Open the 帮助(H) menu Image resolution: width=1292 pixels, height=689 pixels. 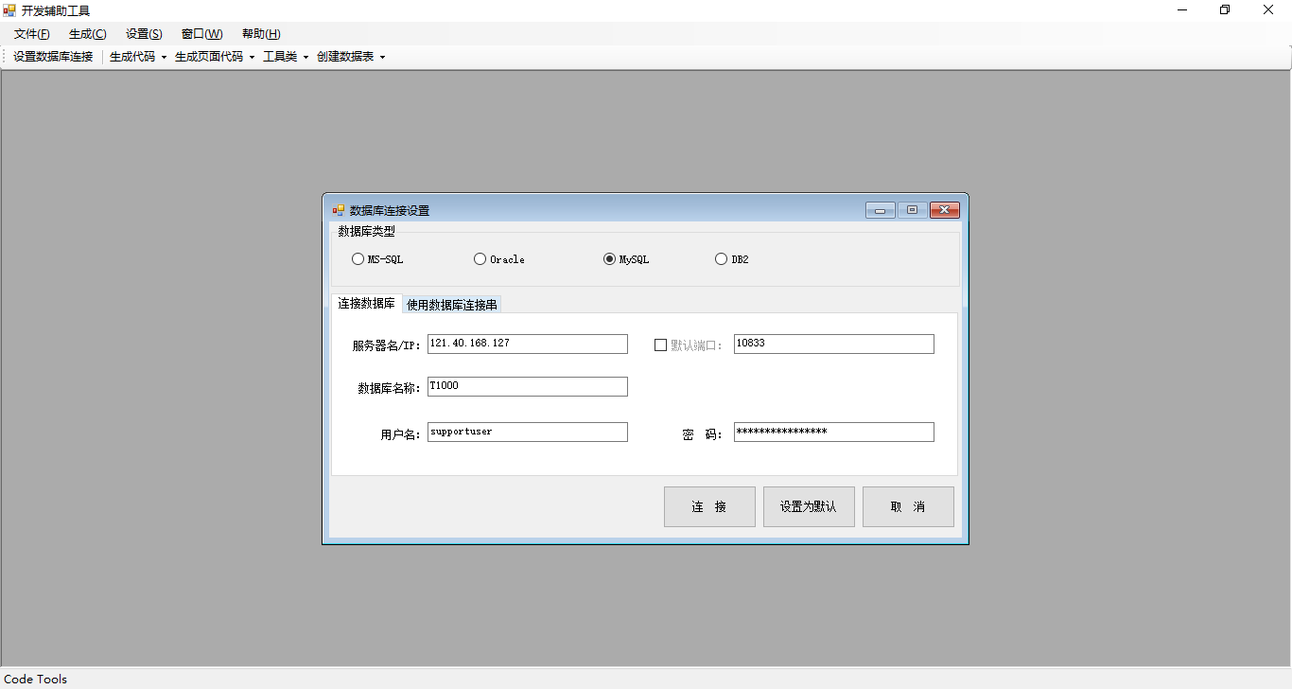click(261, 34)
